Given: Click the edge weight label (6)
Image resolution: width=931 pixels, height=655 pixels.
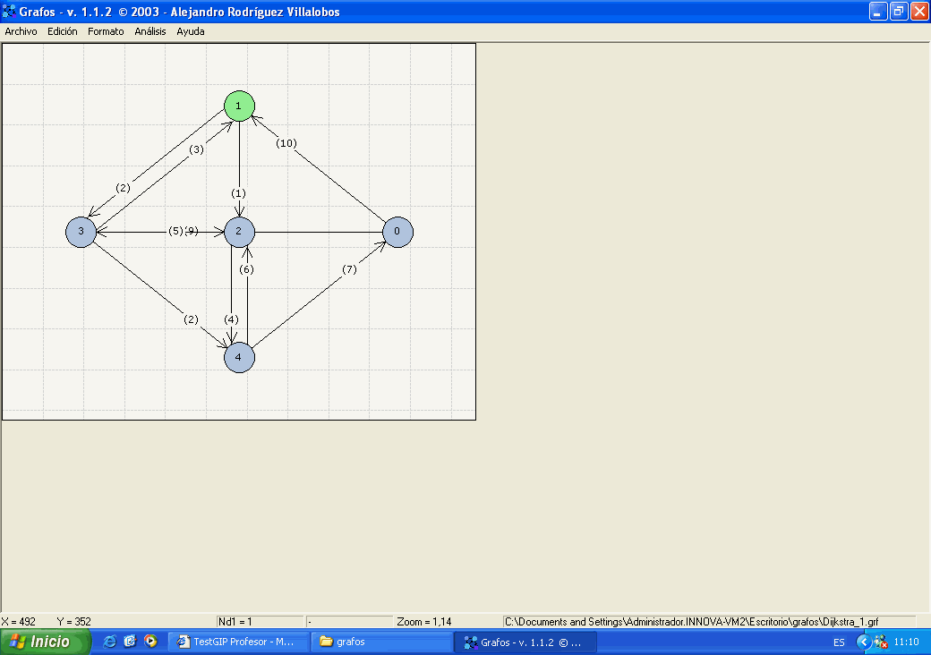Looking at the screenshot, I should click(x=247, y=269).
